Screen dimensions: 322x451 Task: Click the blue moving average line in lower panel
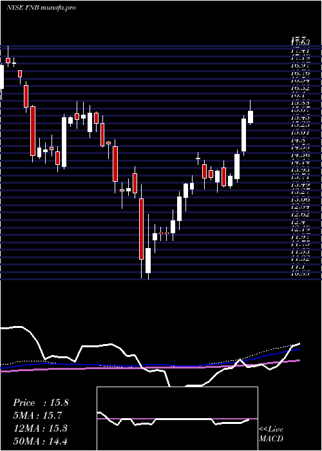[149, 365]
